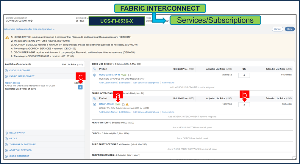Click the link icon in CISCO UCS C240 M7 table header
300x164 pixels.
[x=95, y=69]
